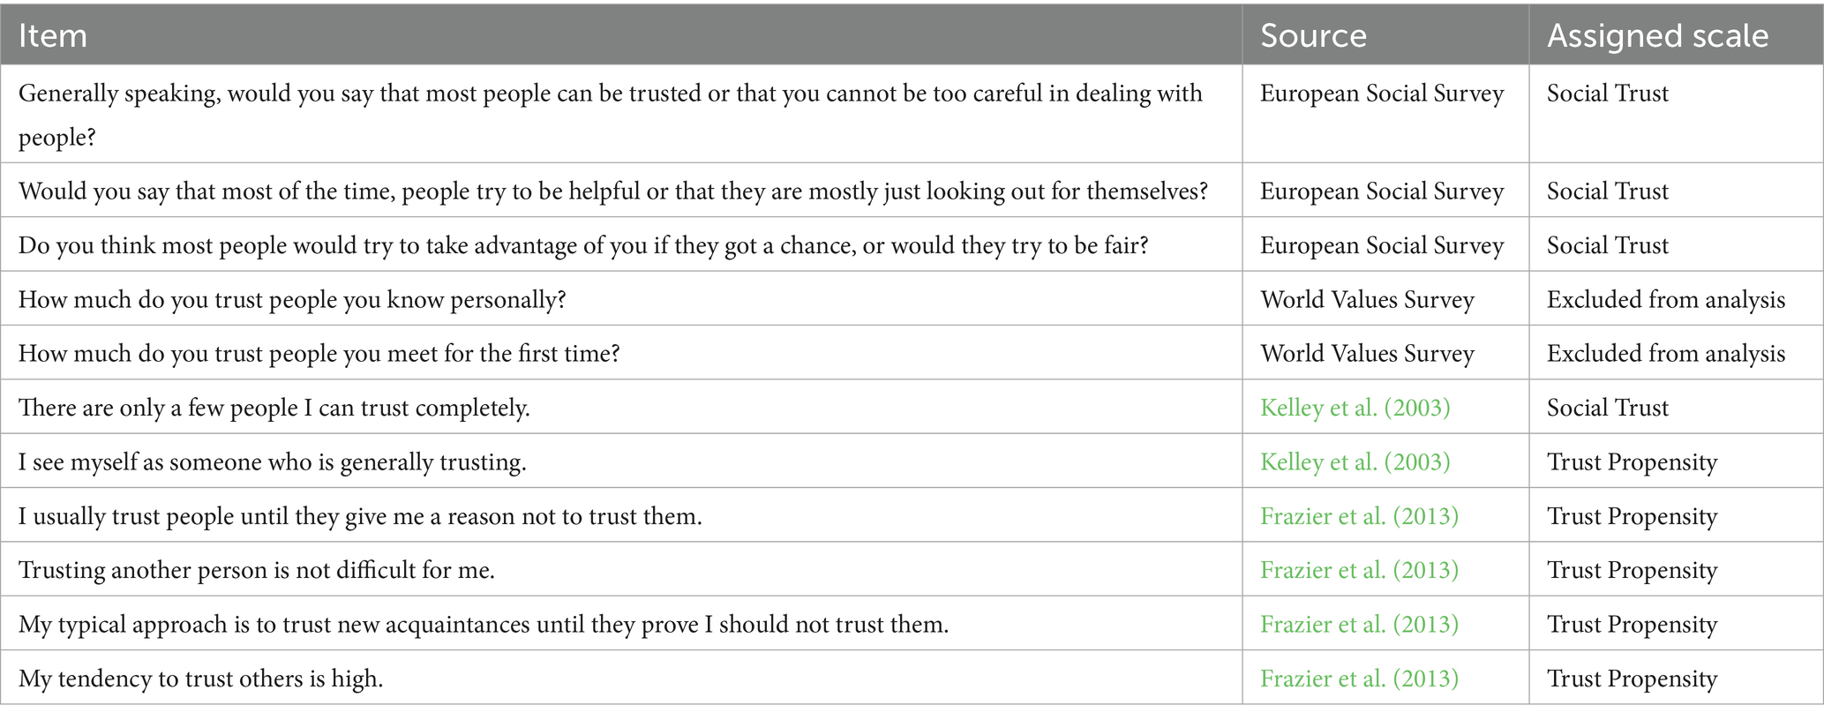The image size is (1824, 720).
Task: Click Social Trust cell in the 'few people' row
Action: pyautogui.click(x=1607, y=408)
